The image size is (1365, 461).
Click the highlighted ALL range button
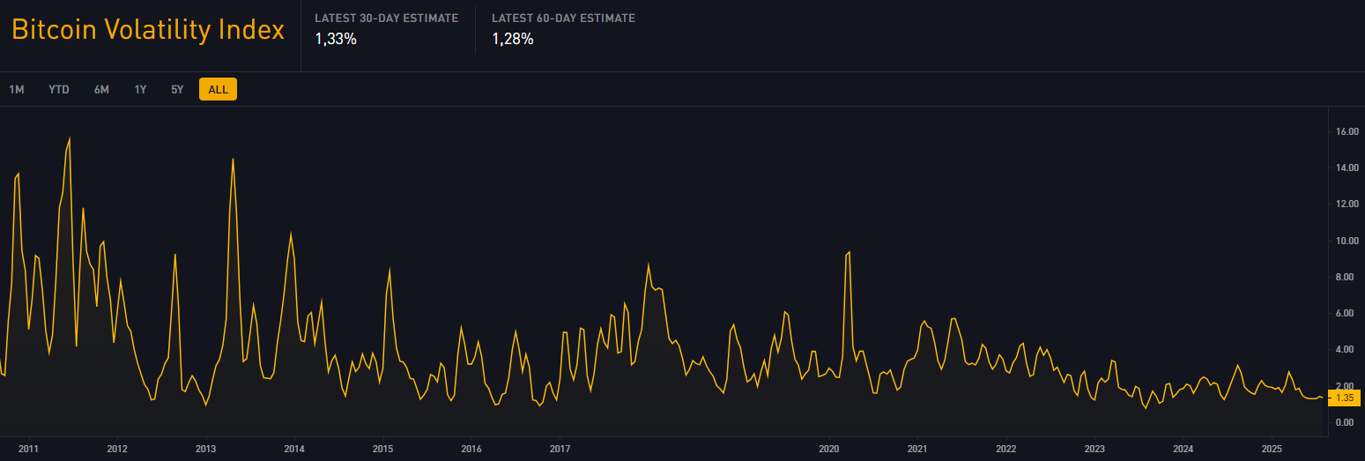point(218,89)
